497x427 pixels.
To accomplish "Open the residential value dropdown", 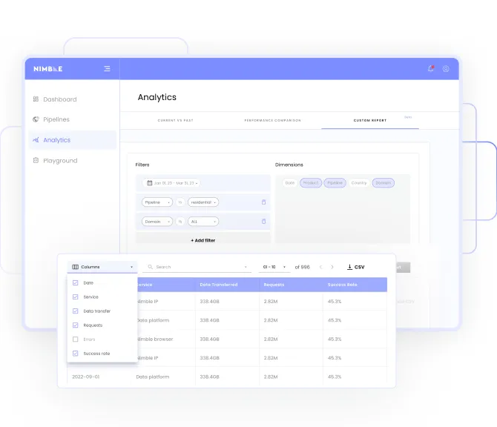I will click(x=203, y=202).
